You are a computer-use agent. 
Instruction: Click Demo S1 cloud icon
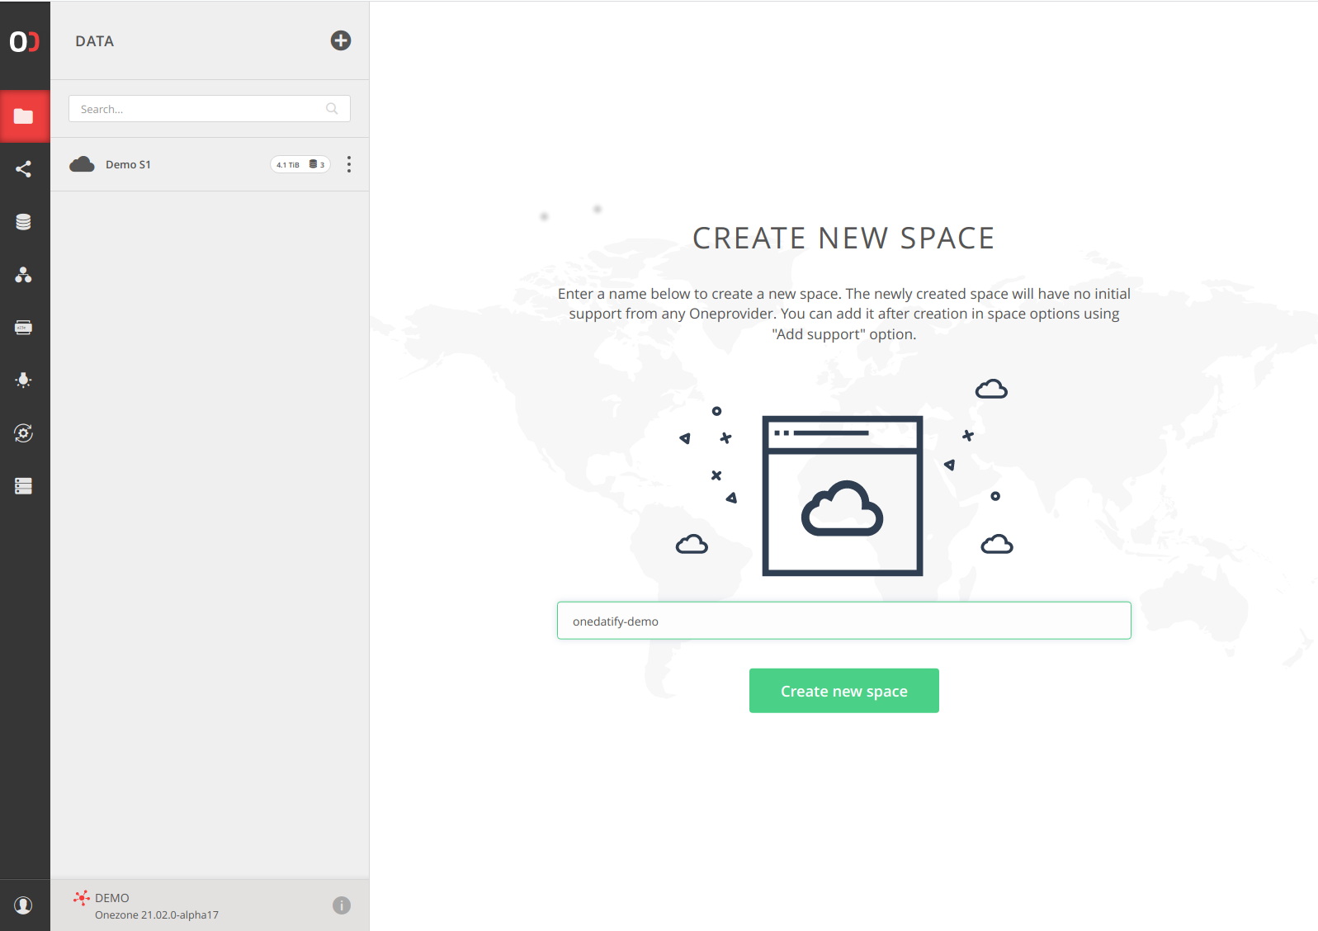(x=82, y=164)
